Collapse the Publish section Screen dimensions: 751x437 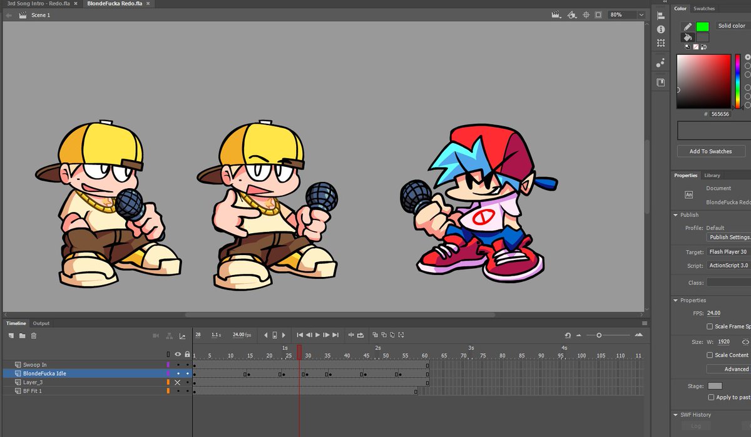pyautogui.click(x=675, y=215)
